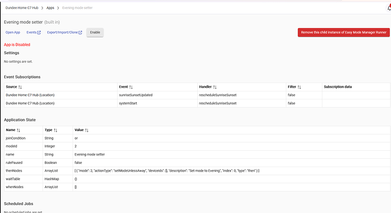The width and height of the screenshot is (391, 213).
Task: Sort Application State by Type arrows
Action: coord(56,131)
